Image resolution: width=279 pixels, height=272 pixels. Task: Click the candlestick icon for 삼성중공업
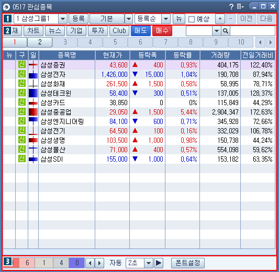point(34,112)
